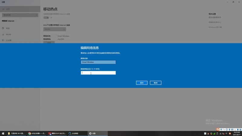Open the skin shirt icon on Sogou toolbar
This screenshot has height=136, width=242.
238,130
